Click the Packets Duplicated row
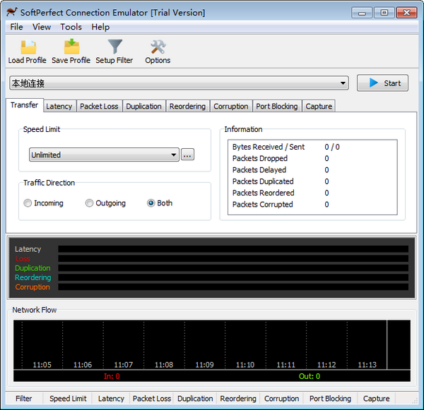The height and width of the screenshot is (410, 424). 312,181
